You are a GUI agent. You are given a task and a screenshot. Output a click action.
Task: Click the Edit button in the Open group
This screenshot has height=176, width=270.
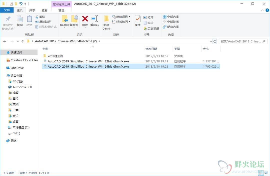point(148,23)
